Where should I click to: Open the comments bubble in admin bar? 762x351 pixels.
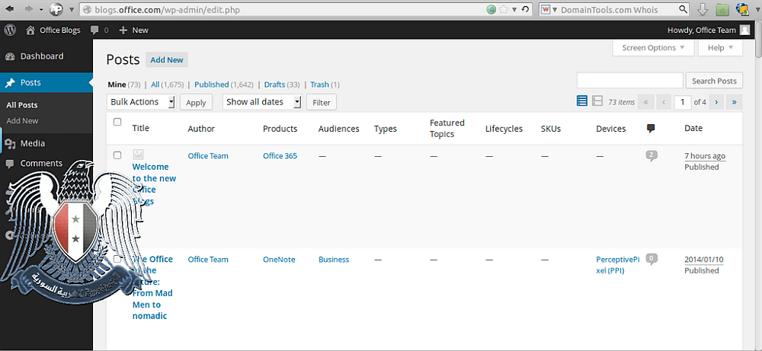(x=94, y=30)
